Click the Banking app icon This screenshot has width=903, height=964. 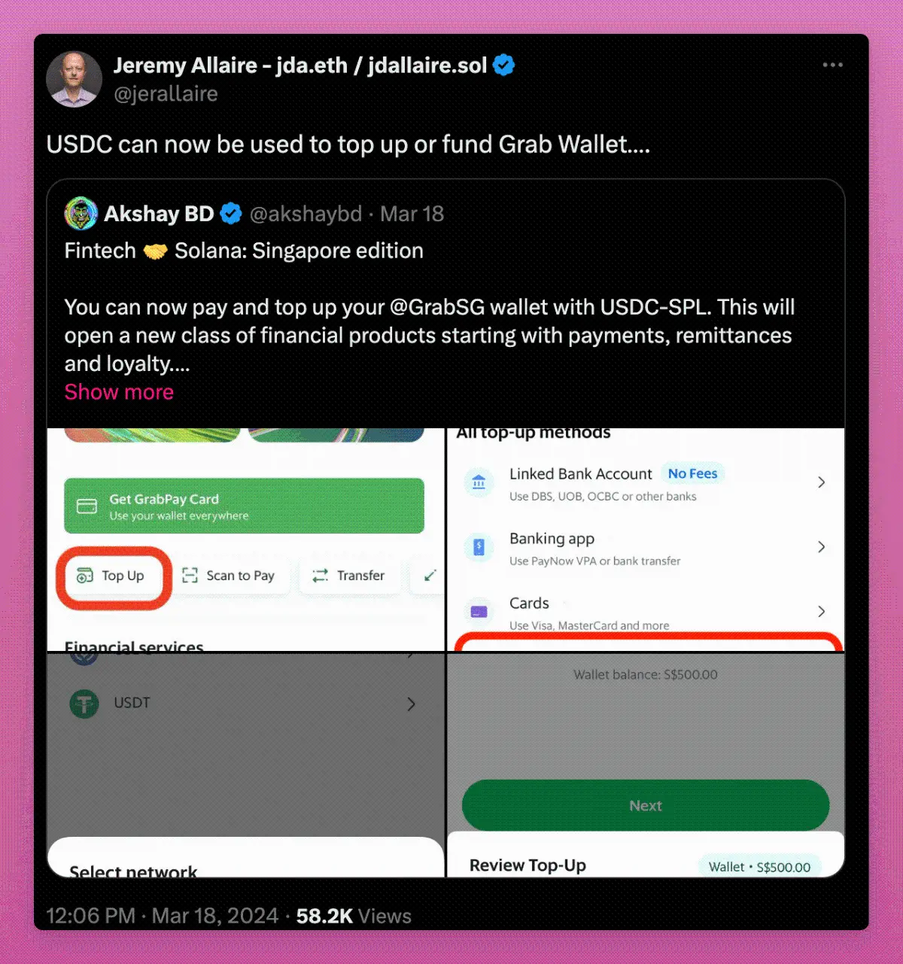[479, 547]
